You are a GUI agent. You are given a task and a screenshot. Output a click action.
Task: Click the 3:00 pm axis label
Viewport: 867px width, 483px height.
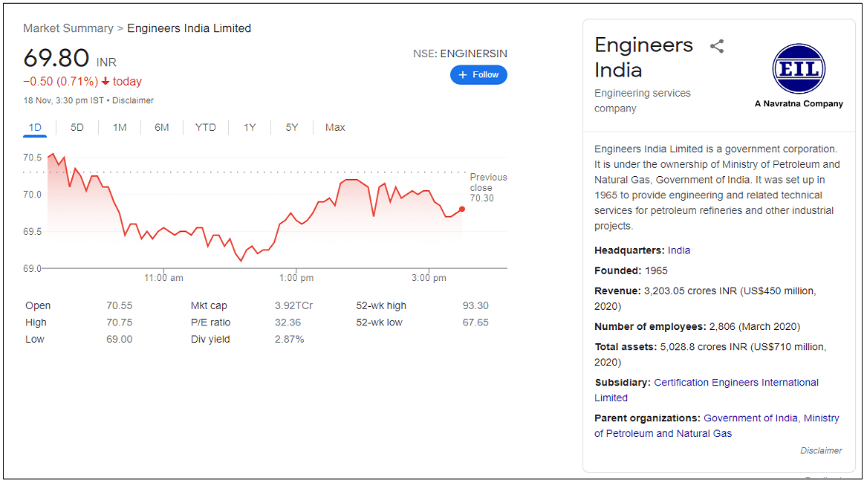pos(429,278)
